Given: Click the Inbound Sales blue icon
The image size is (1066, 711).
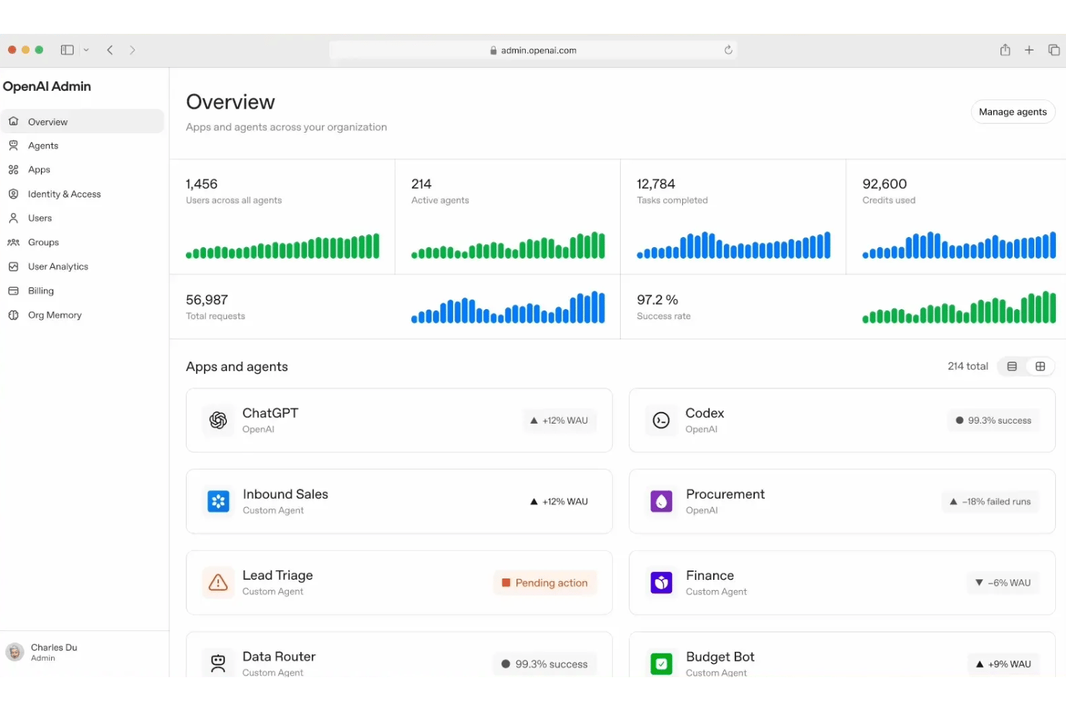Looking at the screenshot, I should [218, 501].
